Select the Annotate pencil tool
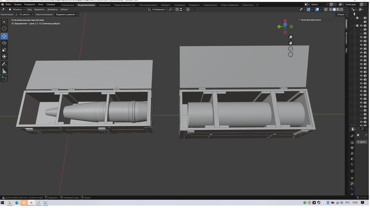Image resolution: width=370 pixels, height=208 pixels. pos(4,64)
